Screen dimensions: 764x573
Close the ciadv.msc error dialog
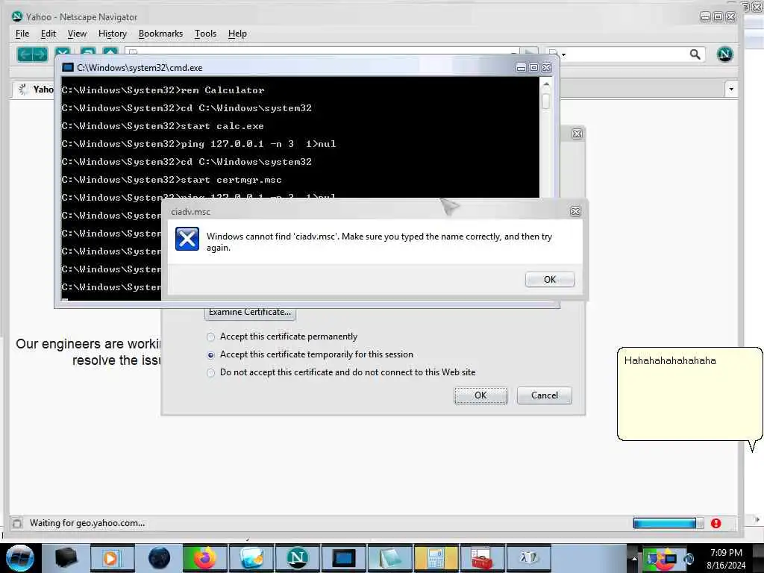pos(575,211)
